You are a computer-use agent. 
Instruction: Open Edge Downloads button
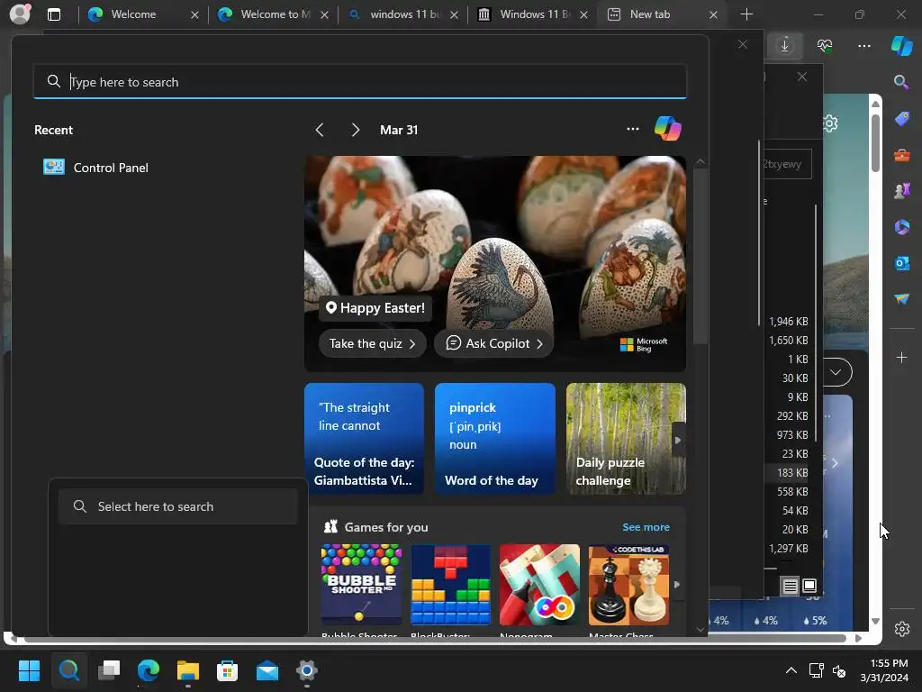pyautogui.click(x=784, y=45)
